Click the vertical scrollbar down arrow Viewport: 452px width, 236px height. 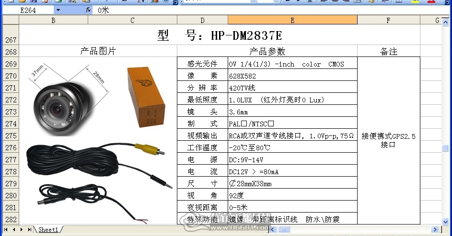pos(445,222)
